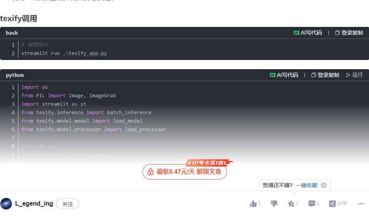This screenshot has height=216, width=369.
Task: Favorite the article with star icon
Action: coord(291,204)
